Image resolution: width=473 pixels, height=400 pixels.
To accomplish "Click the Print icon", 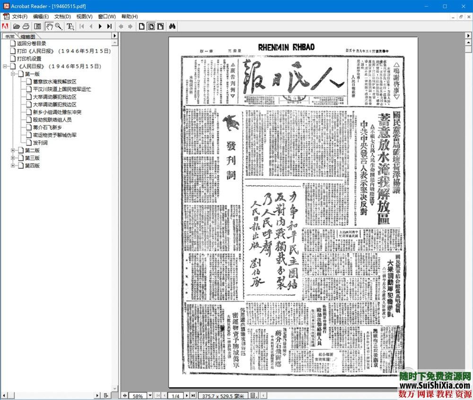I will point(27,27).
